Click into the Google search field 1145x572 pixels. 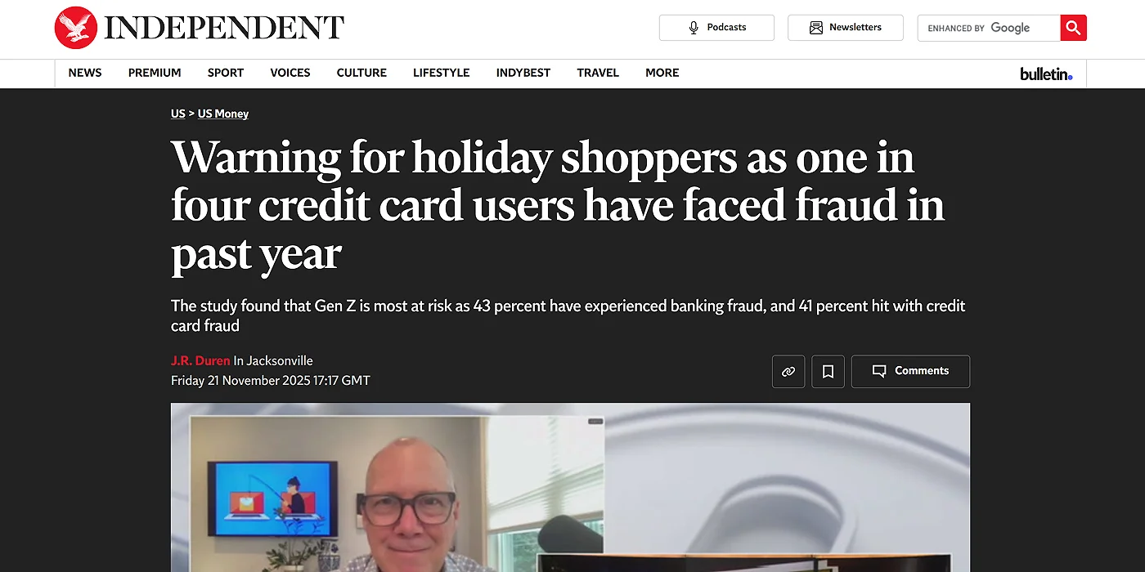(x=989, y=28)
